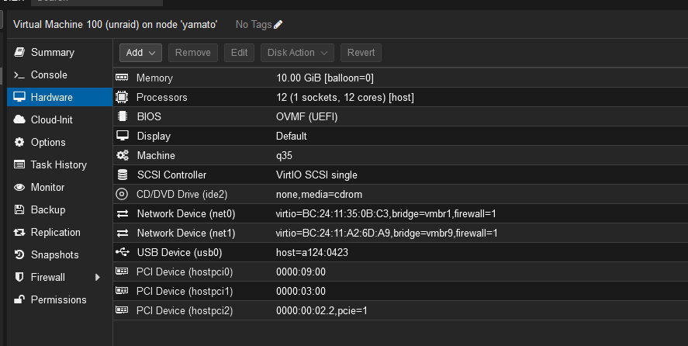Open the Add hardware dropdown
The height and width of the screenshot is (346, 688).
pyautogui.click(x=140, y=53)
